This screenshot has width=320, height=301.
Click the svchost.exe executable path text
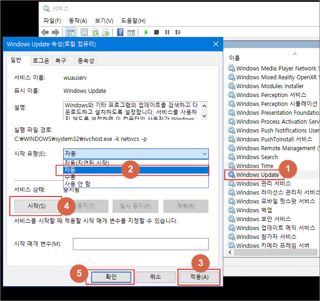coord(80,139)
